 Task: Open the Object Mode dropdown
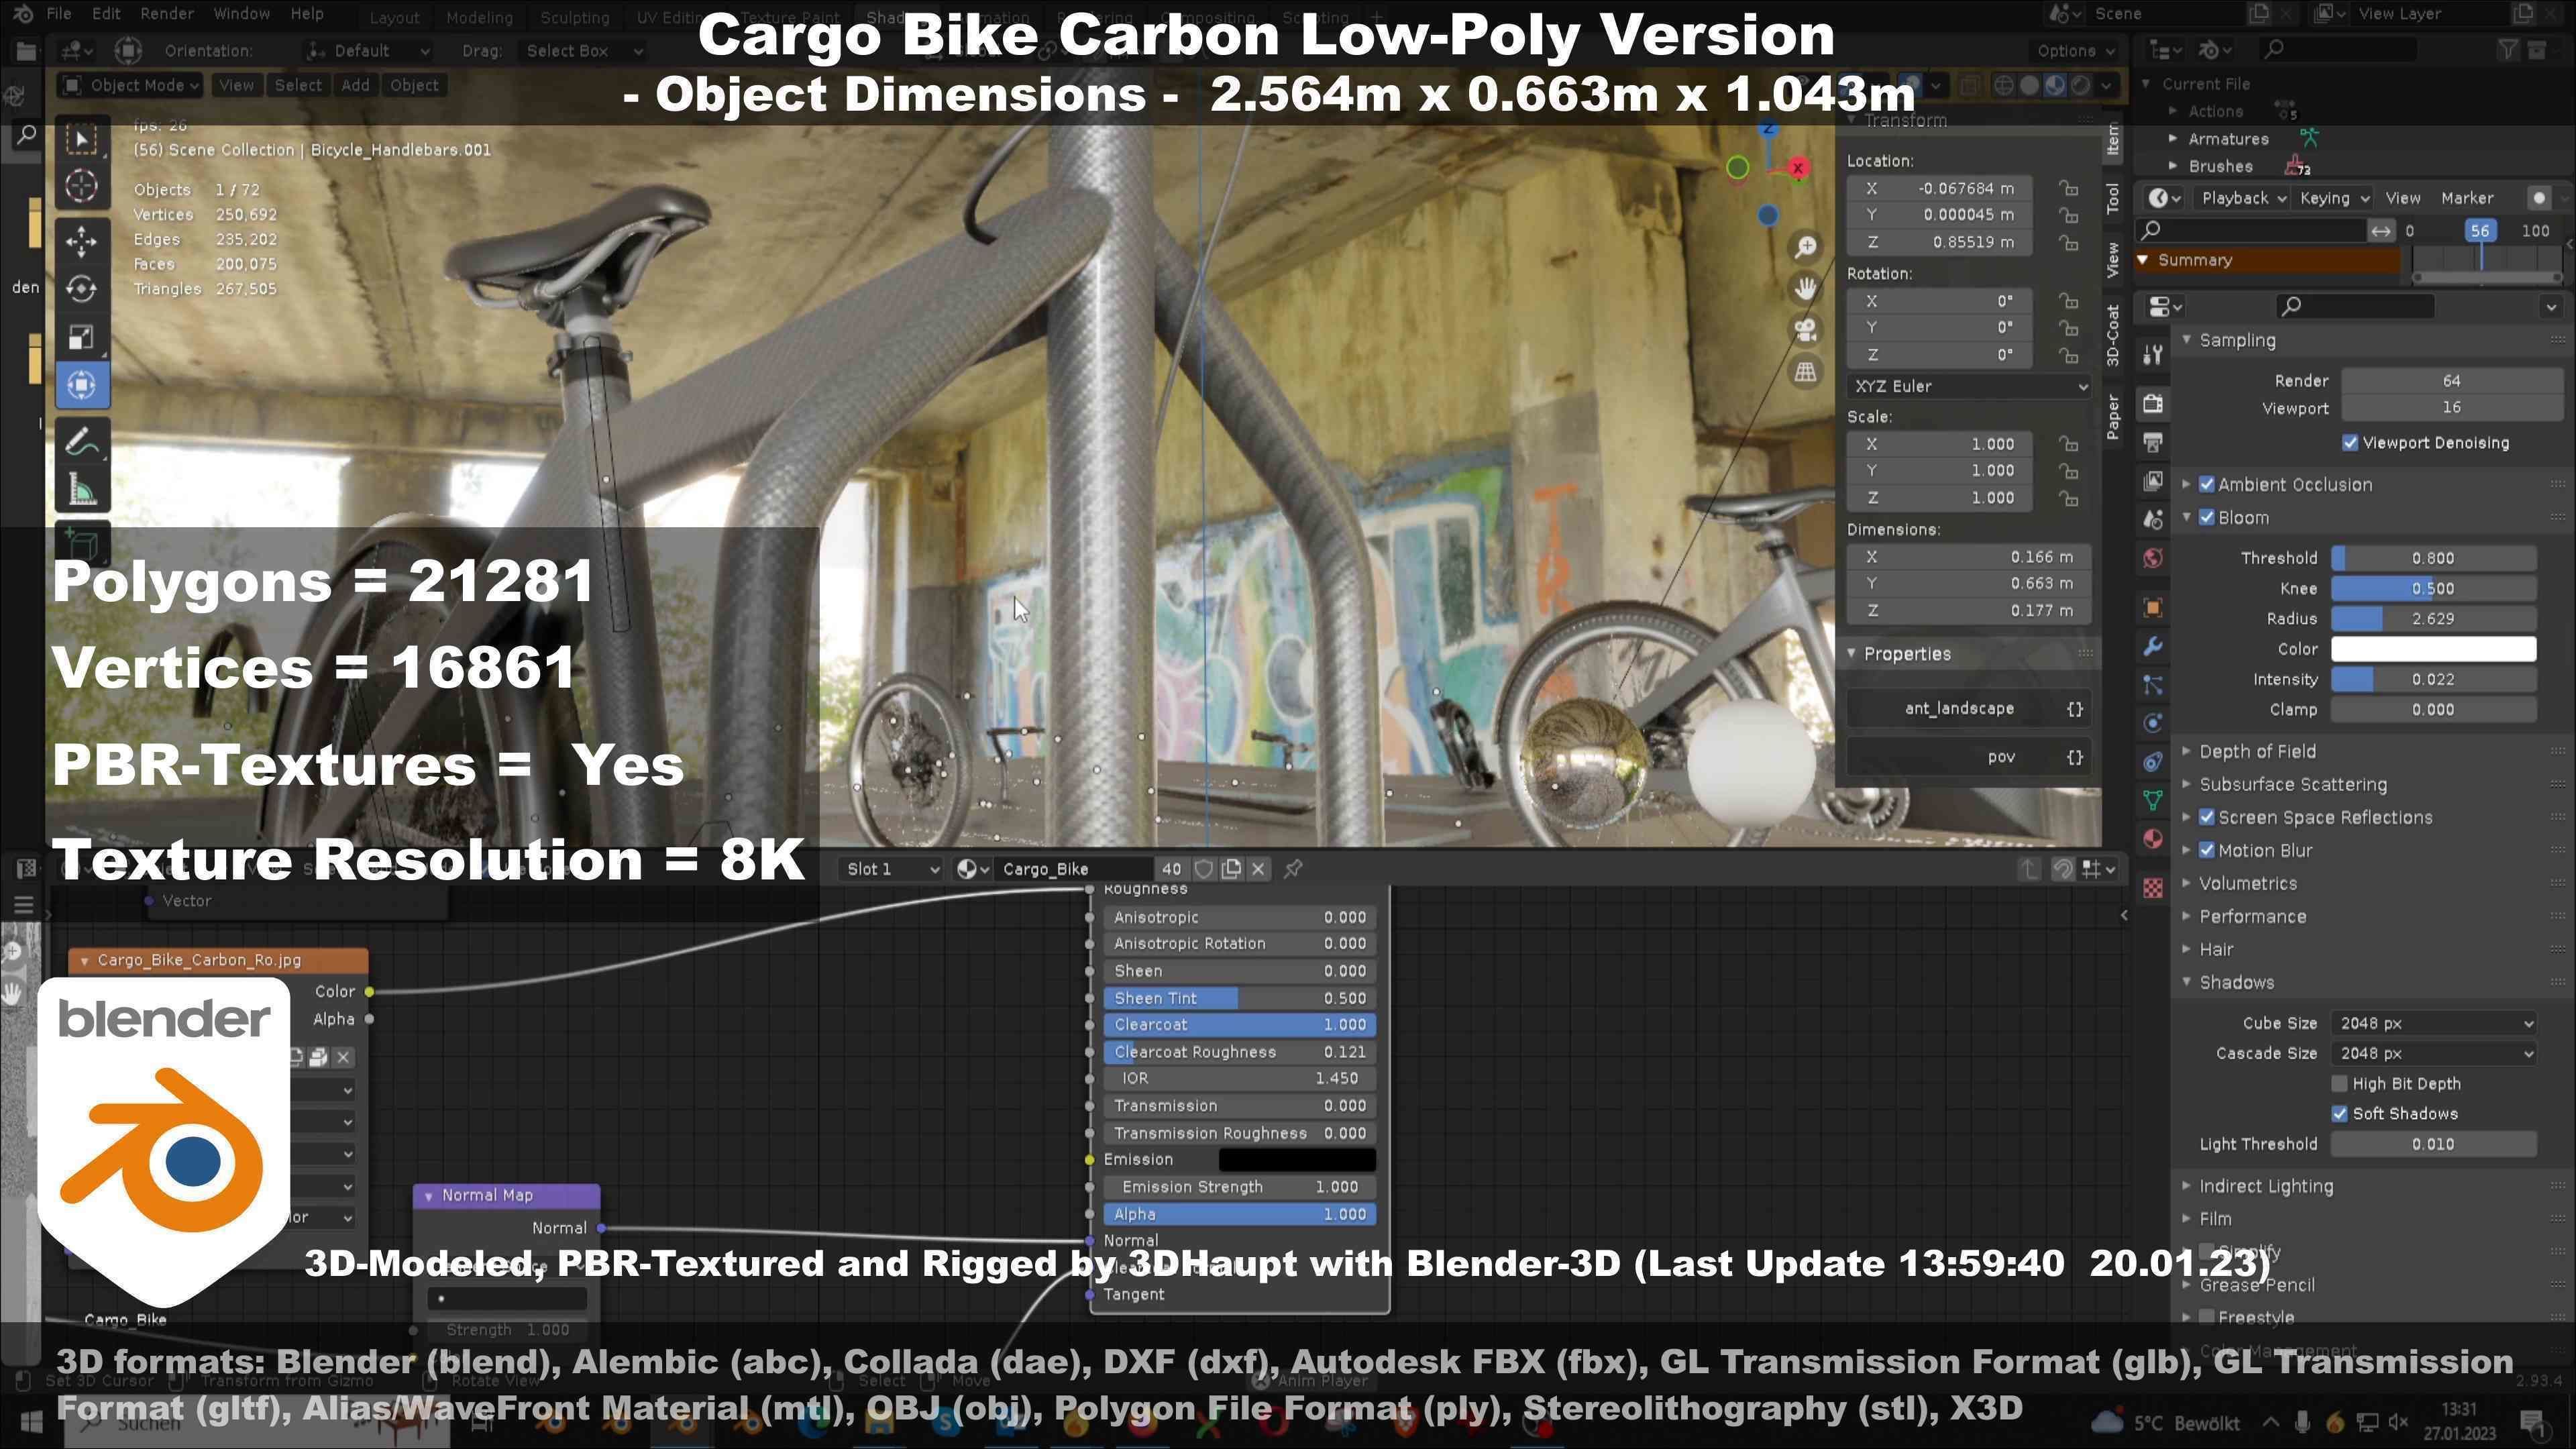pyautogui.click(x=130, y=86)
